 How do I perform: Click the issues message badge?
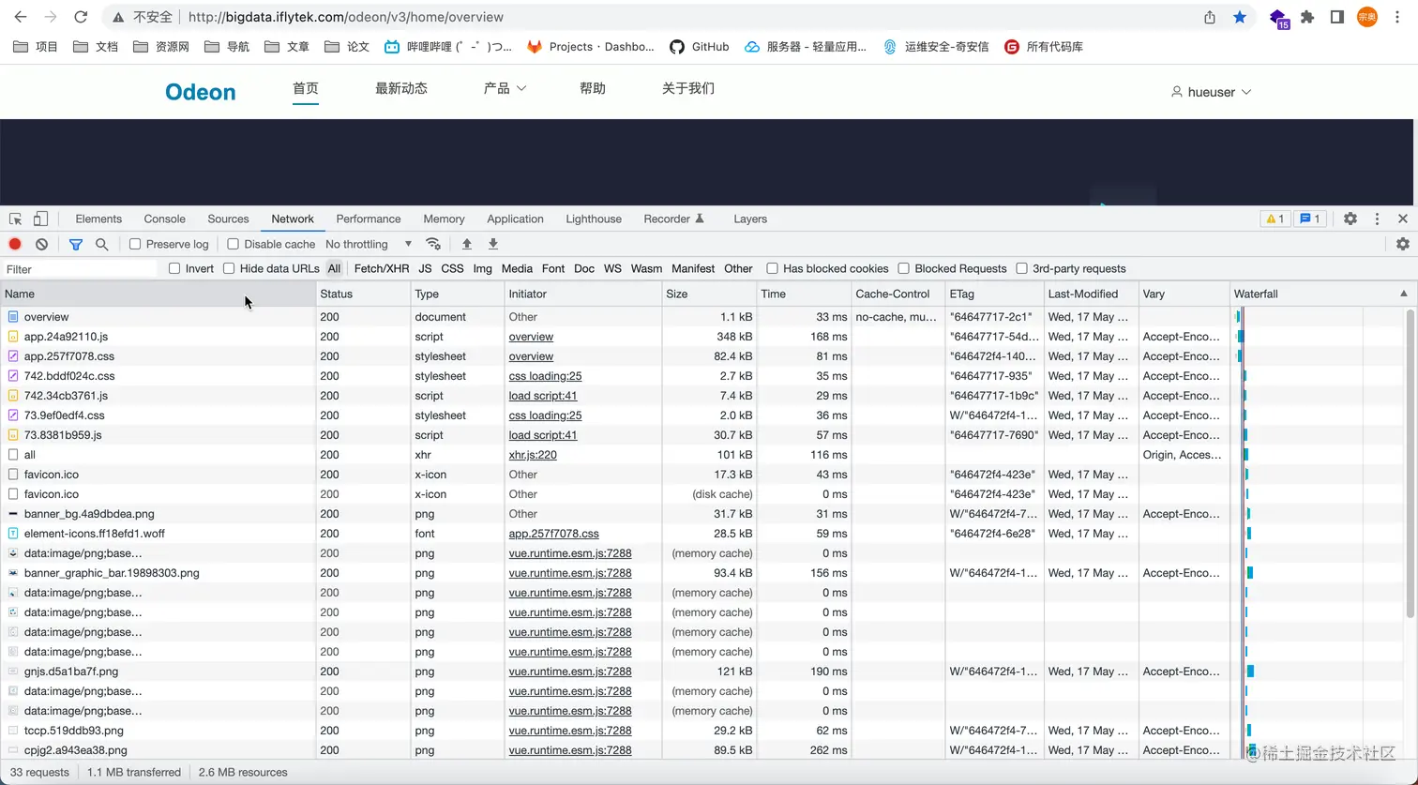click(x=1309, y=219)
